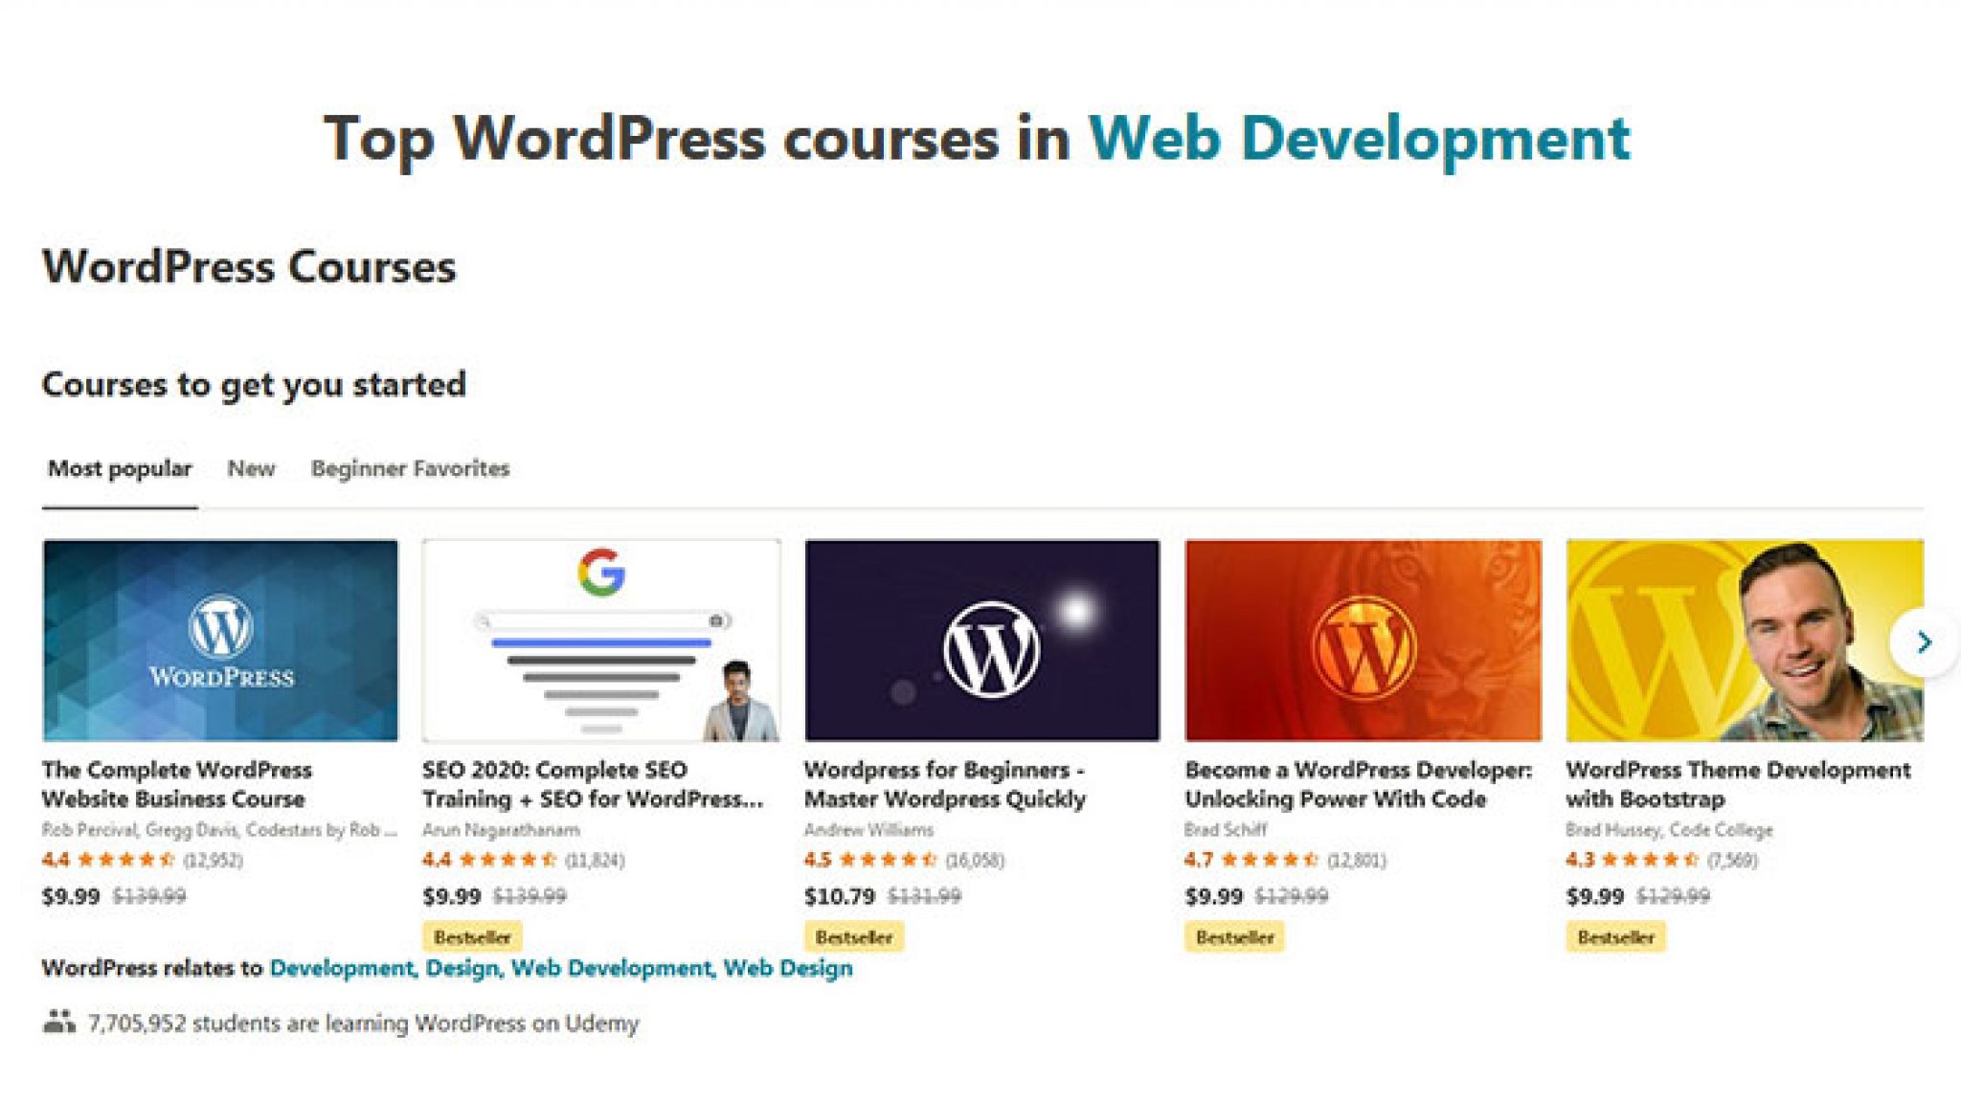Switch to the 'New' tab
The image size is (1961, 1103).
[x=251, y=468]
